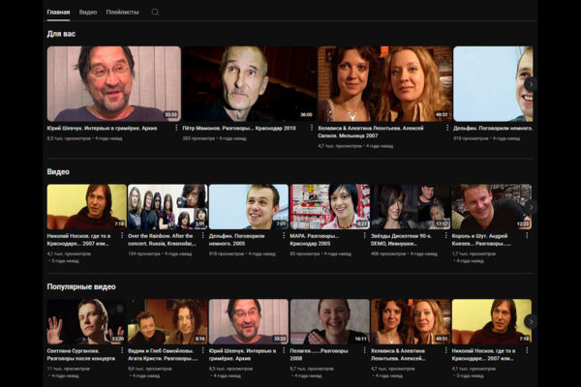Click next arrow in Для вас row
This screenshot has width=581, height=387.
[531, 84]
